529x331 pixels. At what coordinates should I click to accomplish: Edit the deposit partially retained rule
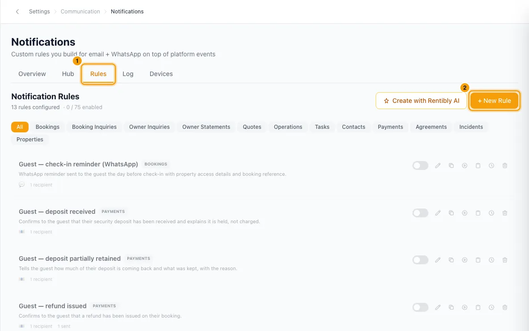click(437, 260)
